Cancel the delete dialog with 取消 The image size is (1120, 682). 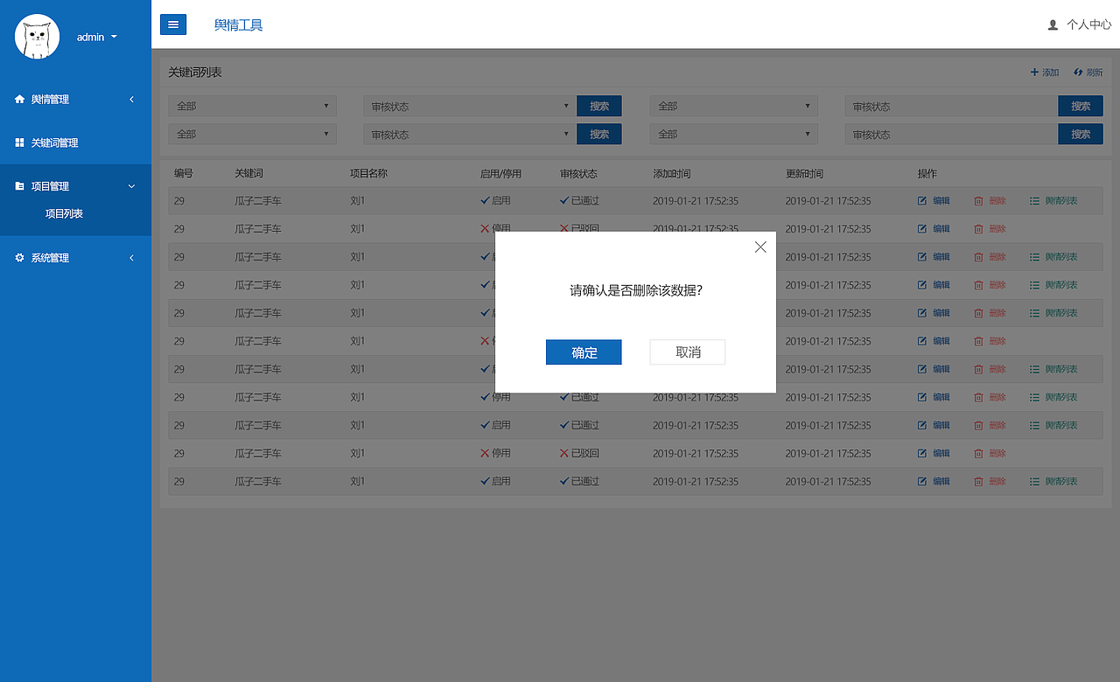(687, 352)
